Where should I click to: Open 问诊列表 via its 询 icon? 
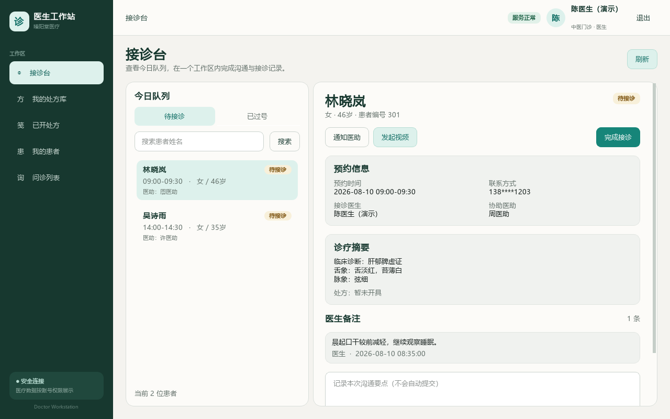[x=20, y=178]
